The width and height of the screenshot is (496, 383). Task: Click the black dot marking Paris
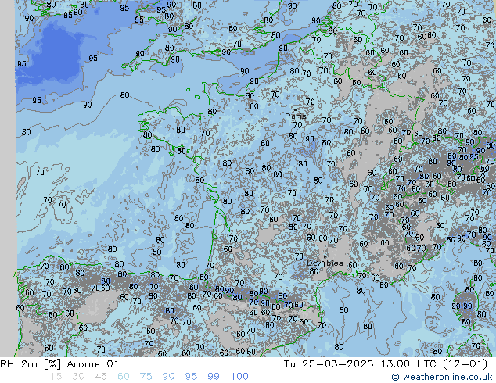(x=295, y=109)
